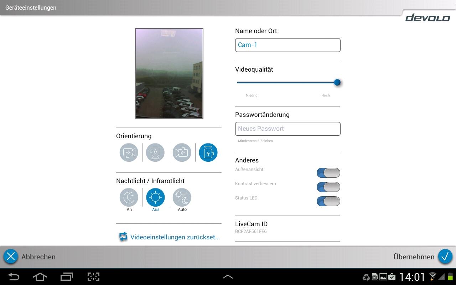Tap the briefcase checkmark notification icon
456x285 pixels.
pos(392,277)
